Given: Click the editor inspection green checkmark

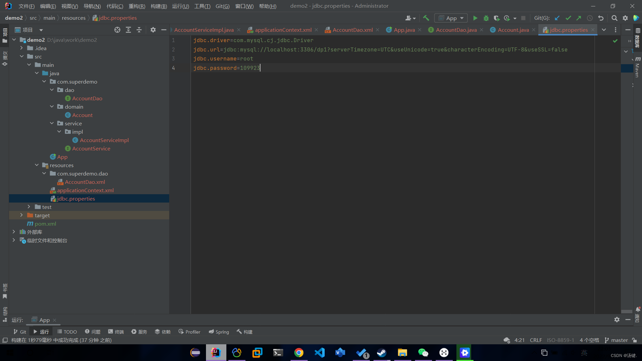Looking at the screenshot, I should click(615, 41).
